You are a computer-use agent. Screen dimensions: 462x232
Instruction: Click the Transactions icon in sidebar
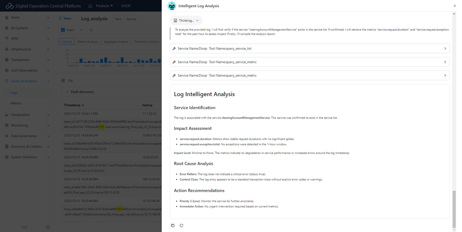click(x=7, y=60)
